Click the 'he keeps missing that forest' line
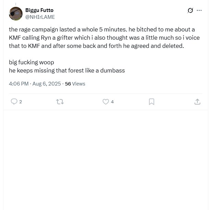Image resolution: width=210 pixels, height=210 pixels. point(67,70)
